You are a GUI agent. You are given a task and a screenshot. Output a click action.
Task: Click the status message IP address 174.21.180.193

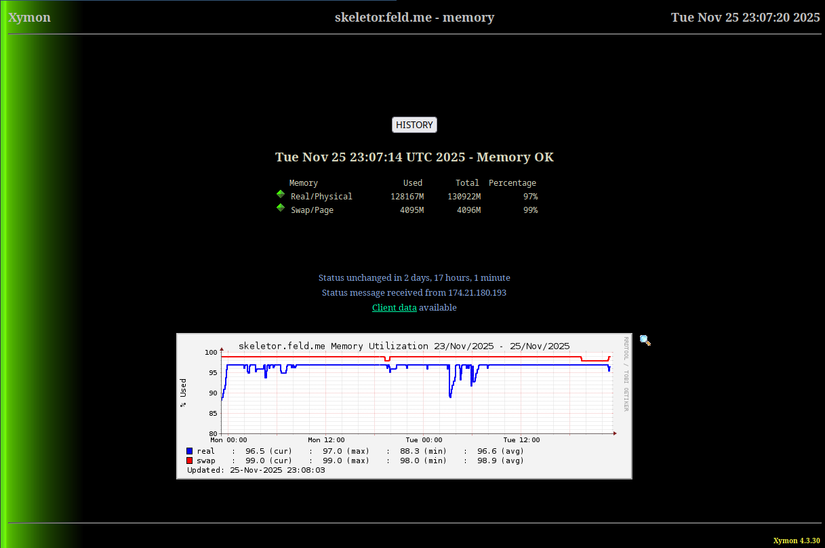(x=477, y=293)
